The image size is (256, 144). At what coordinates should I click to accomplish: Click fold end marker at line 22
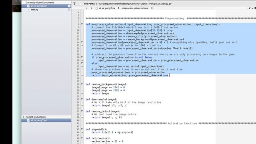[x=82, y=66]
